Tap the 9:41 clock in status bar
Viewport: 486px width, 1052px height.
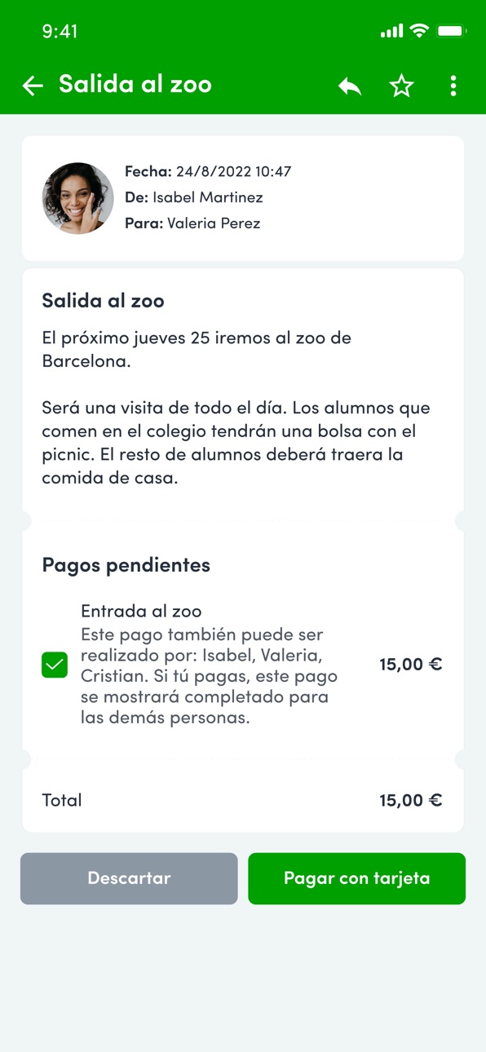pos(60,31)
